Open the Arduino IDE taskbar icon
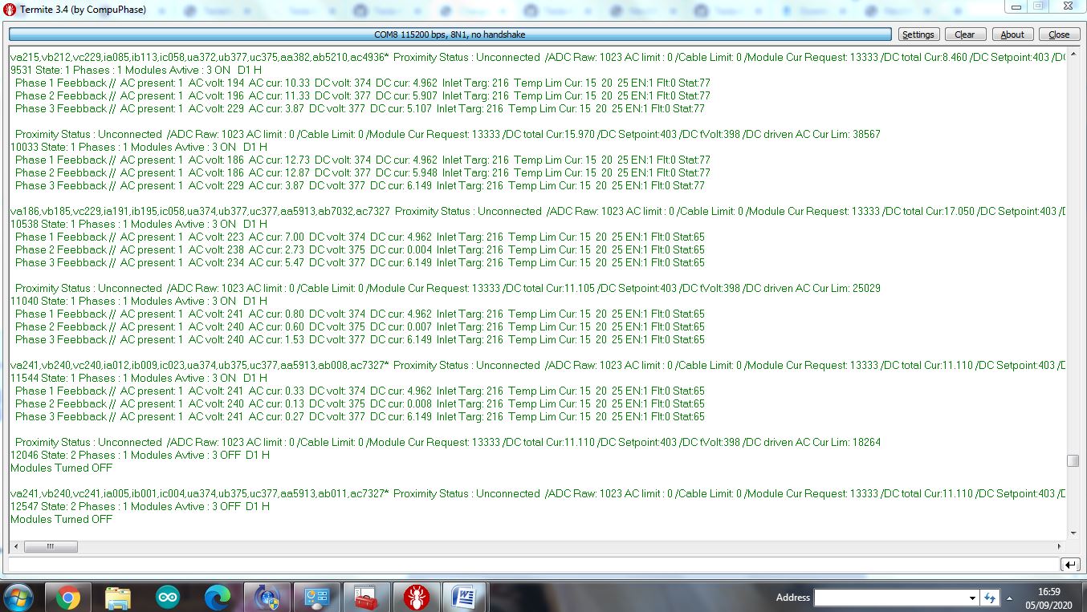 point(168,598)
